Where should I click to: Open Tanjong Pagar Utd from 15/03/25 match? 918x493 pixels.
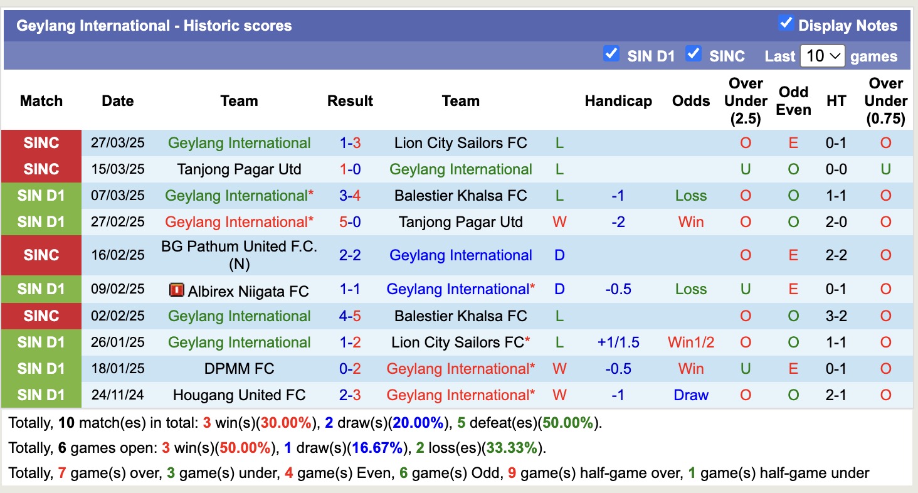pos(239,169)
